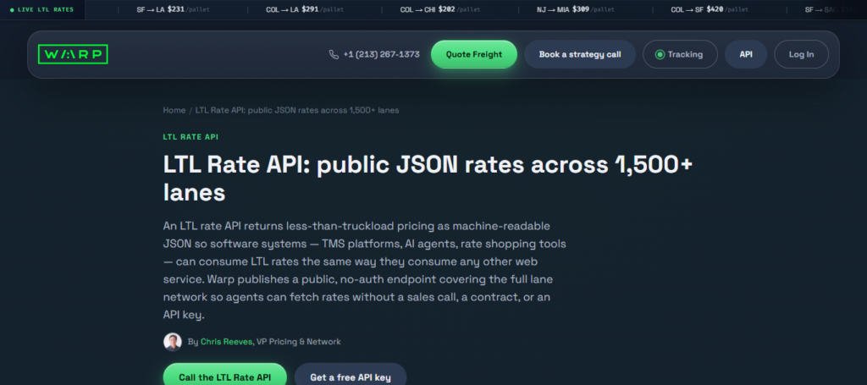Click the LIVE LTL RATES label
867x385 pixels.
click(x=46, y=10)
